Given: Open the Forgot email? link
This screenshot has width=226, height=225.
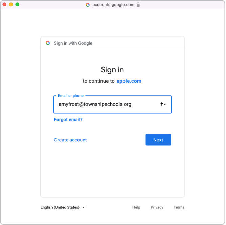Looking at the screenshot, I should (x=68, y=119).
